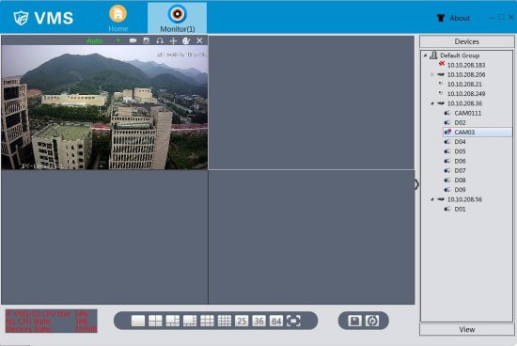The height and width of the screenshot is (346, 517).
Task: Select offline device 10.10.208.183
Action: coord(466,65)
